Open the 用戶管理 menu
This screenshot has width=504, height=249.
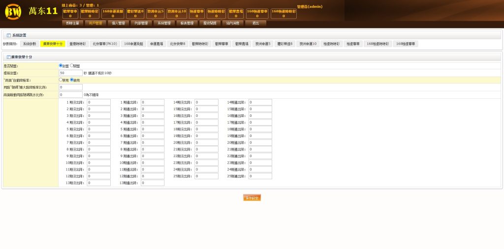[95, 23]
